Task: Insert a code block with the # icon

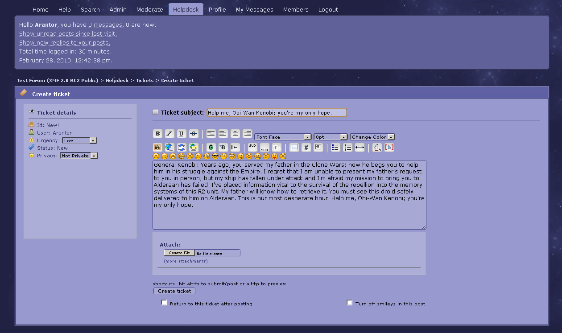Action: (306, 147)
